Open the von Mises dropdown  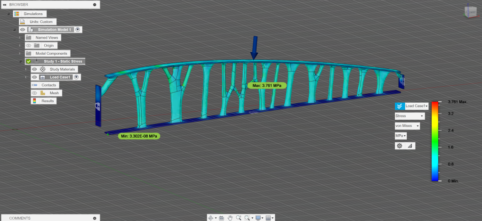pos(407,126)
